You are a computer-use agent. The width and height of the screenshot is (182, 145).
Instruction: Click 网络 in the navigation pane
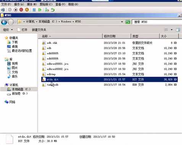tap(10, 102)
